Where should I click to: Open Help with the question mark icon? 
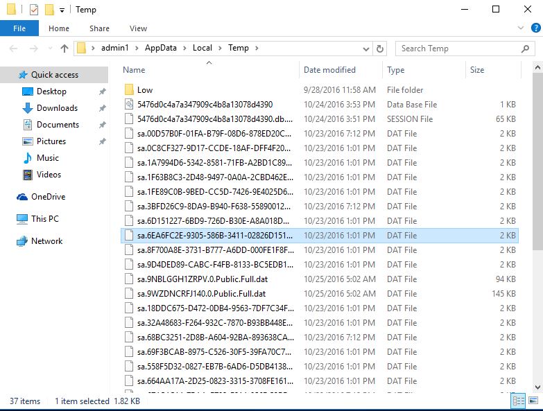[x=535, y=28]
